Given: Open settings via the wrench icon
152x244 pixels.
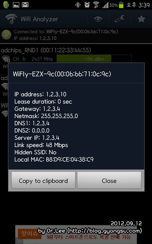Looking at the screenshot, I should coord(119,19).
